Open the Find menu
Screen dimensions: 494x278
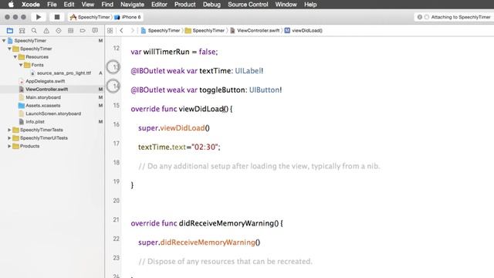(107, 5)
